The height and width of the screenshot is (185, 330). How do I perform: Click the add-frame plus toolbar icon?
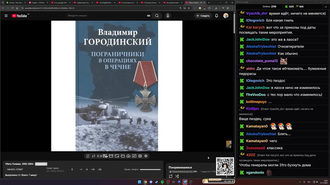coord(134,156)
